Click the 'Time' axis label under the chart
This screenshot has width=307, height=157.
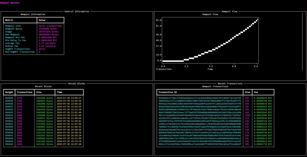click(x=210, y=69)
